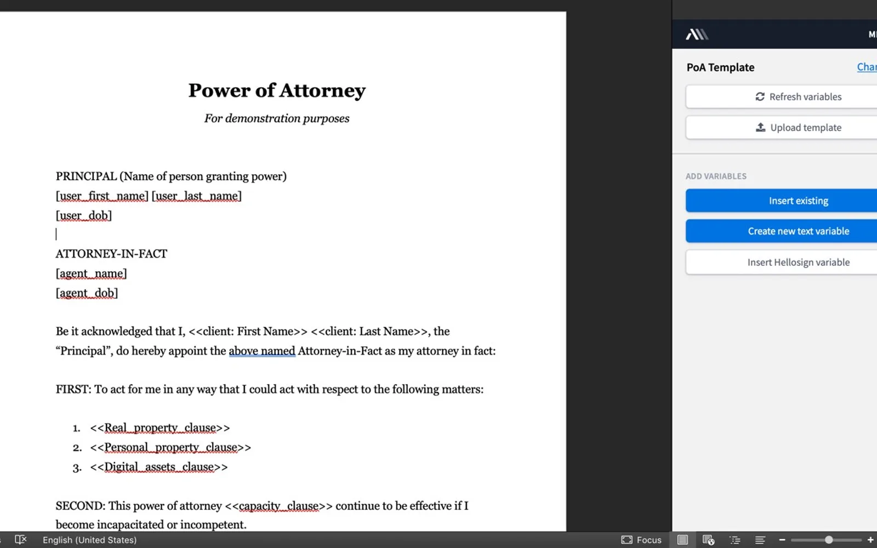This screenshot has height=548, width=877.
Task: Click the zoom in plus button
Action: coord(870,540)
